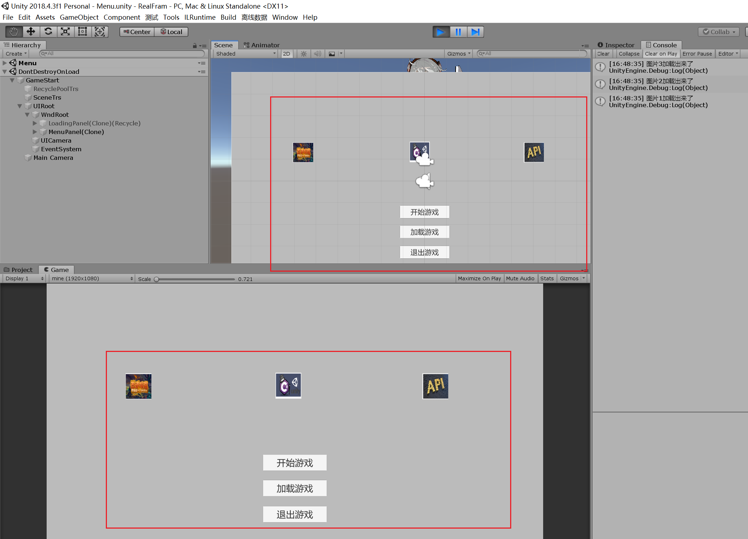Image resolution: width=748 pixels, height=539 pixels.
Task: Expand MenuPanel(Clone) in Hierarchy
Action: (35, 132)
